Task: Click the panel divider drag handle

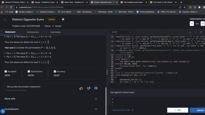Action: pyautogui.click(x=107, y=72)
